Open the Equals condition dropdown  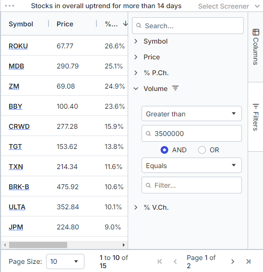pos(191,165)
